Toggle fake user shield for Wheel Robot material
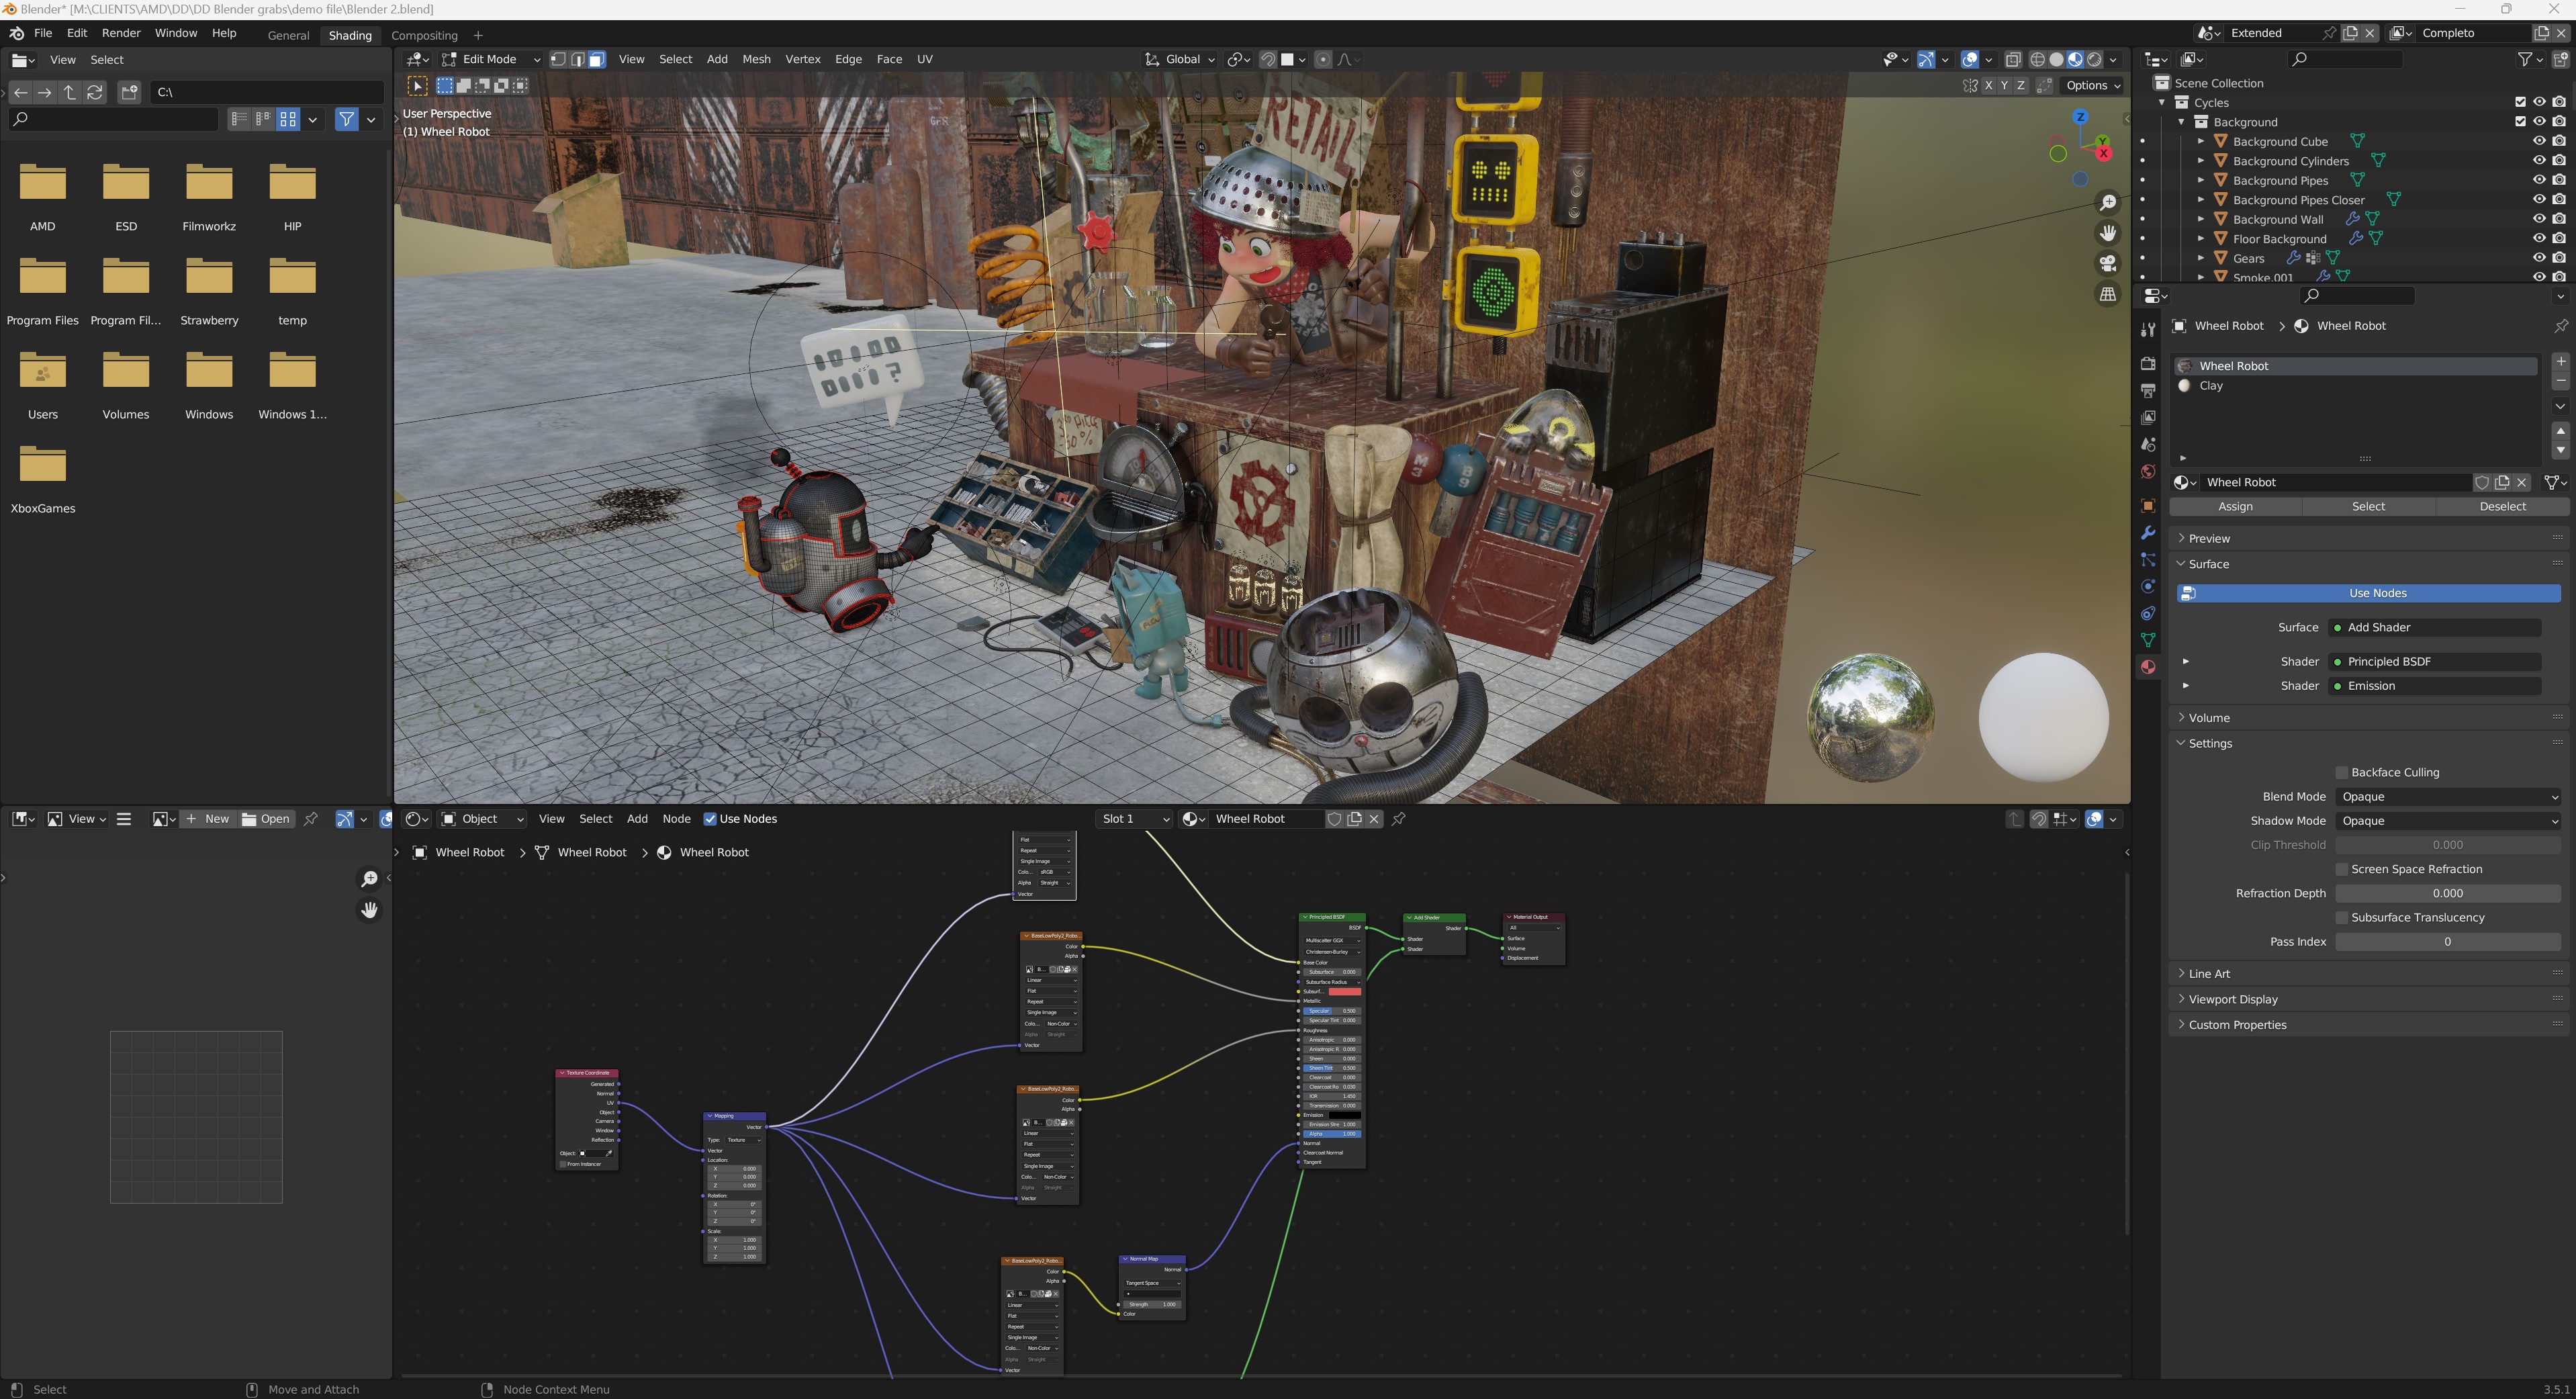 (x=2482, y=482)
